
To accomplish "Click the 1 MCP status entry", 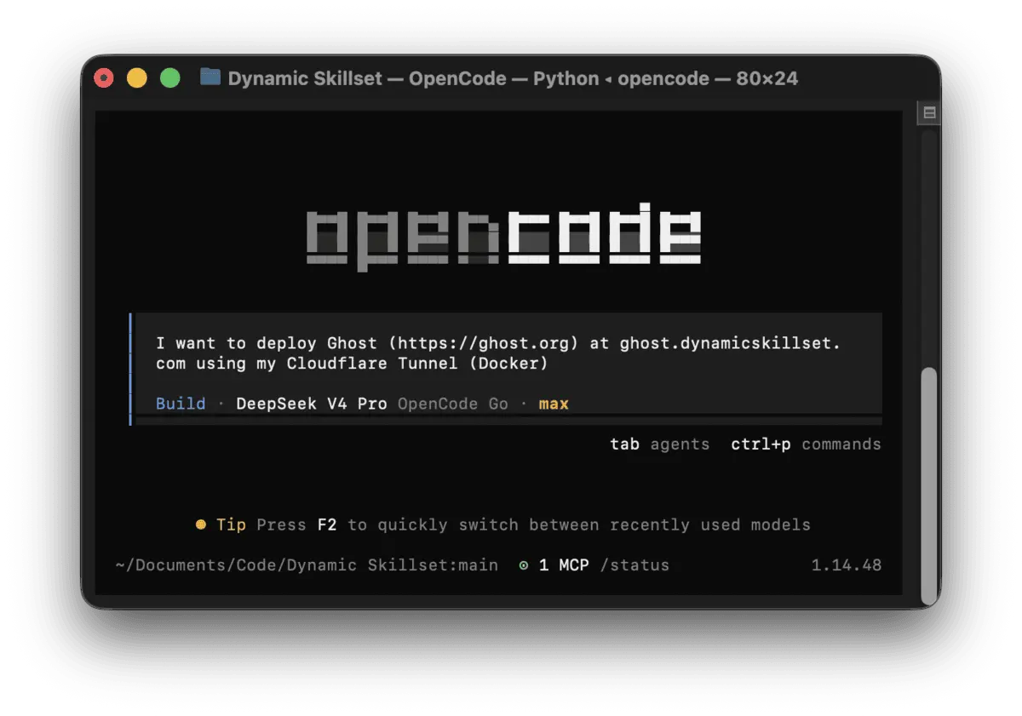I will (564, 564).
